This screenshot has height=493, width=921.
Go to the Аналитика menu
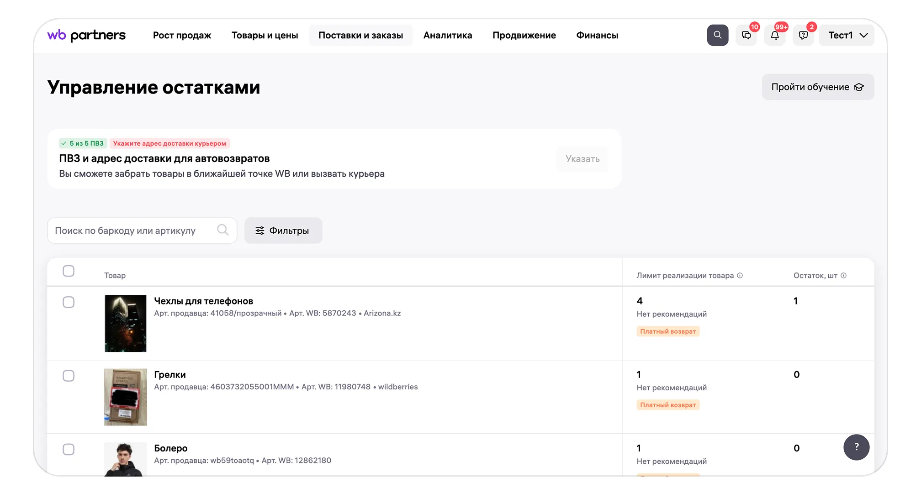[x=447, y=35]
